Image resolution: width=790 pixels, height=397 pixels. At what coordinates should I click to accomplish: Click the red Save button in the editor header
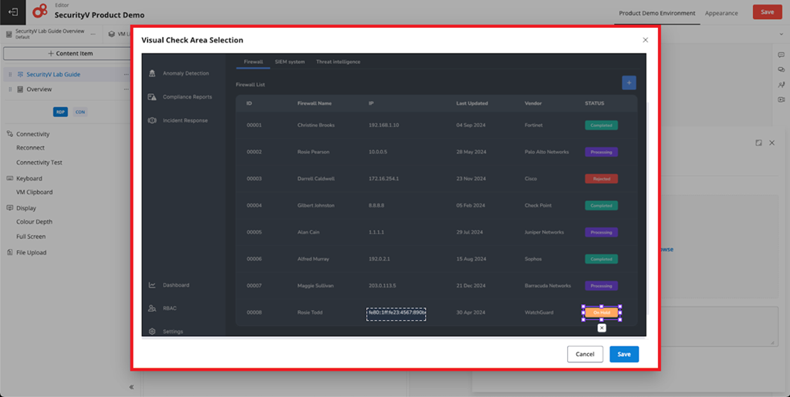(768, 12)
